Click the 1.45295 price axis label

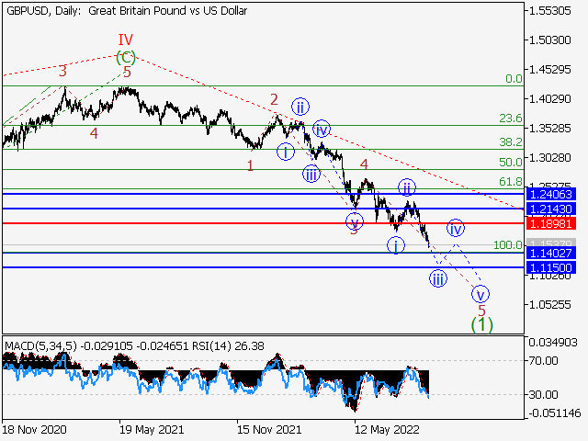coord(549,70)
